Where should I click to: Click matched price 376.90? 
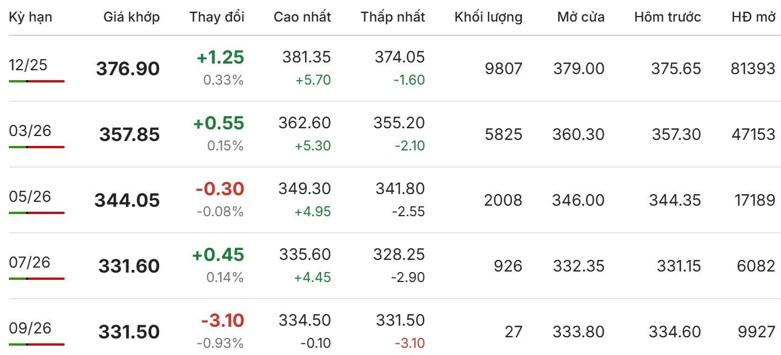coord(128,69)
